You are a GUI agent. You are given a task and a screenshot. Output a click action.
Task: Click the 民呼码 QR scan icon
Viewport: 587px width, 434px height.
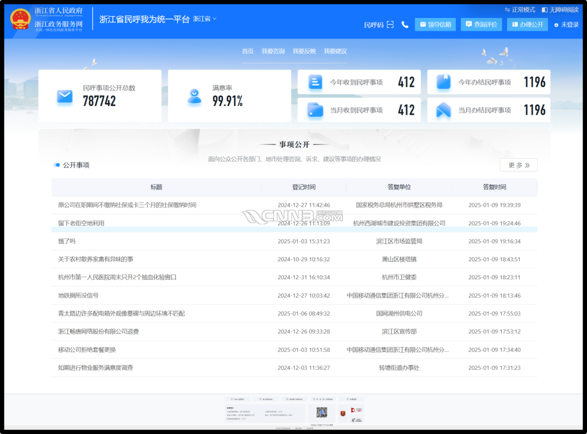[x=390, y=24]
